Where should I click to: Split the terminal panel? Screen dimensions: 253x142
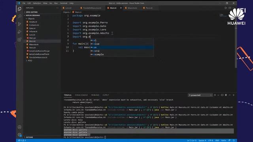tap(222, 95)
